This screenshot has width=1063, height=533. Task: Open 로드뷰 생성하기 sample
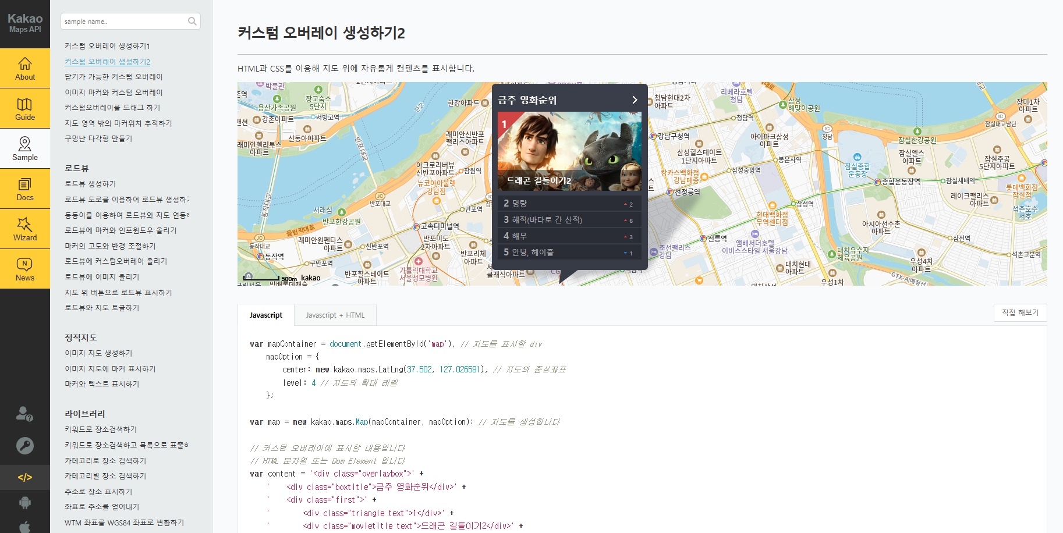[90, 184]
